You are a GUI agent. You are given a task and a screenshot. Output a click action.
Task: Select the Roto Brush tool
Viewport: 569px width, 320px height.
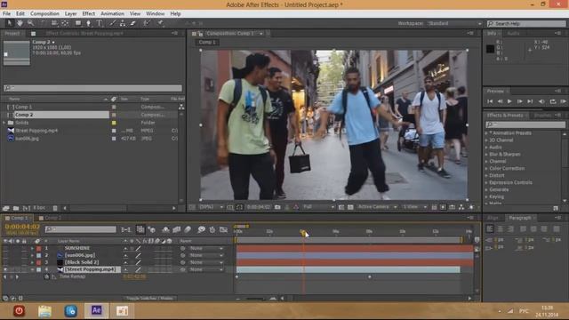[x=147, y=23]
